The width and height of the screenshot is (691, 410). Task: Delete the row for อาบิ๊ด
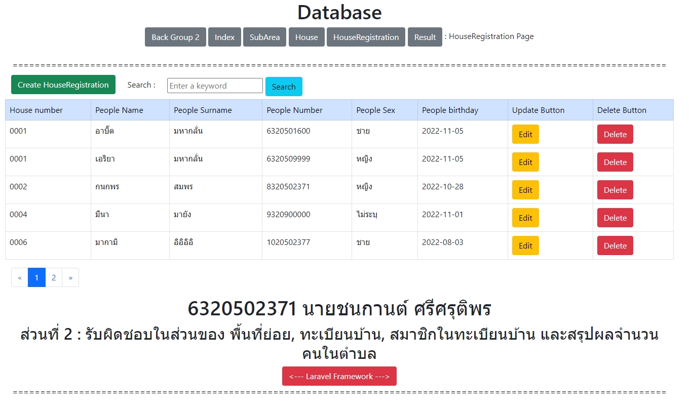pos(615,134)
